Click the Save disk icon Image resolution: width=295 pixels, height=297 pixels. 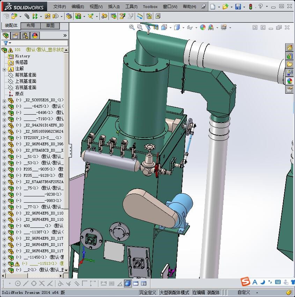[238, 7]
